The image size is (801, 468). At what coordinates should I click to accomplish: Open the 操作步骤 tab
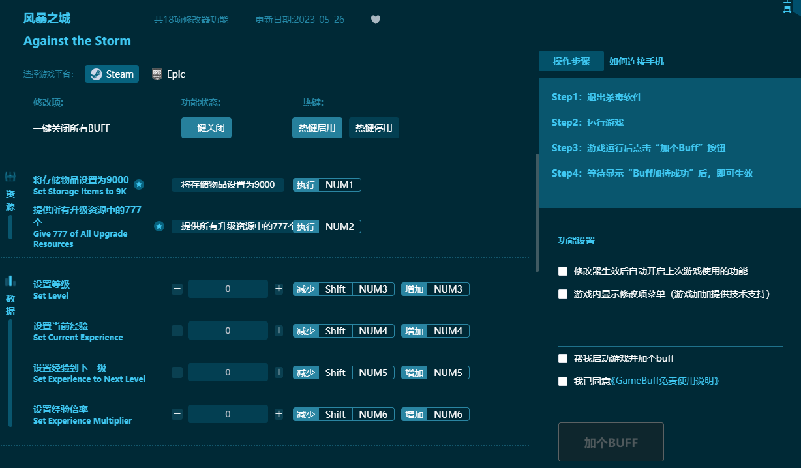[x=571, y=61]
